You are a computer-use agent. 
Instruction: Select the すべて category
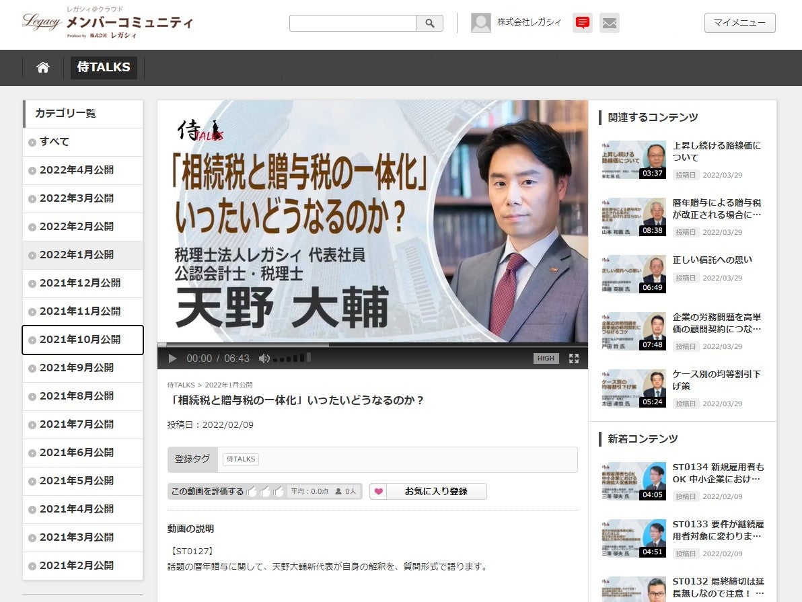[x=83, y=142]
